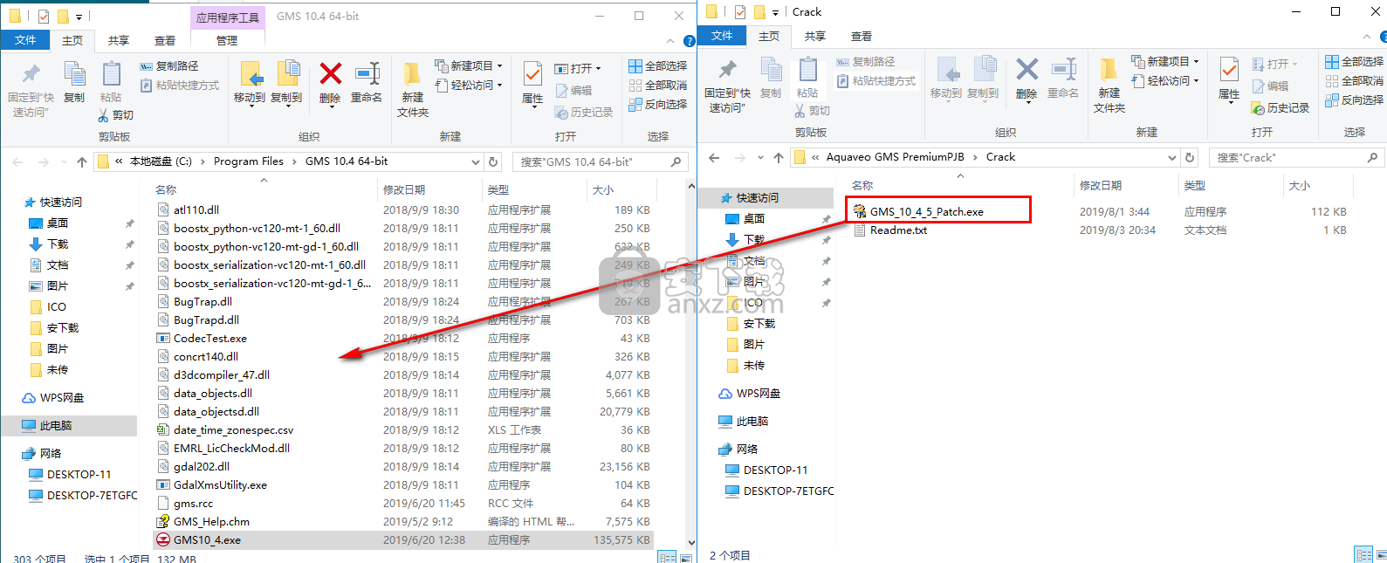Click Copy to icon in GMS window
This screenshot has height=563, width=1387.
pos(287,74)
